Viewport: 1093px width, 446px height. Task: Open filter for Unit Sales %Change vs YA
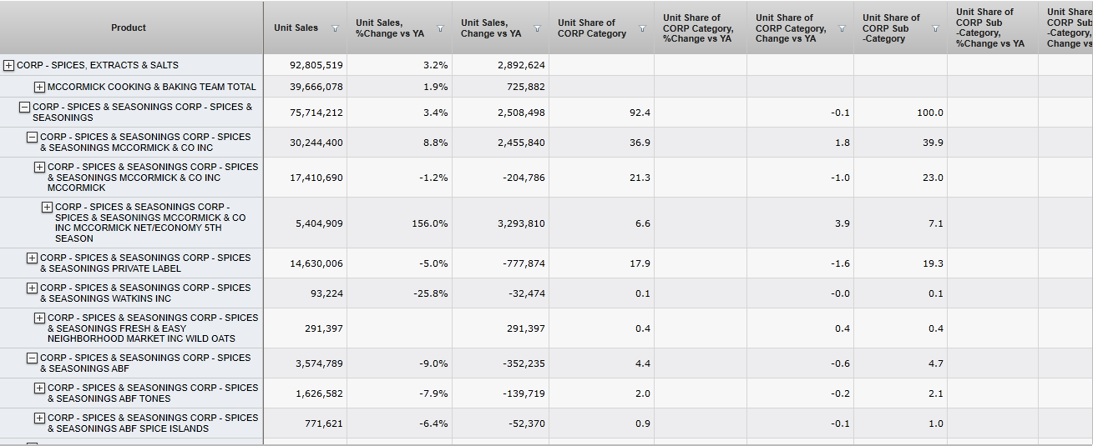point(440,28)
